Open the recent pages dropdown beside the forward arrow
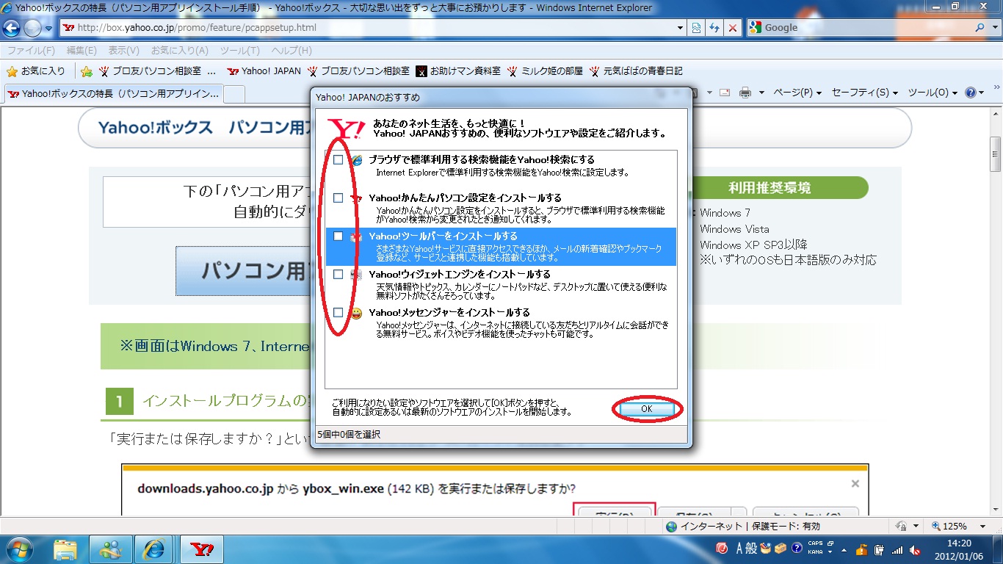The image size is (1003, 564). click(x=48, y=29)
